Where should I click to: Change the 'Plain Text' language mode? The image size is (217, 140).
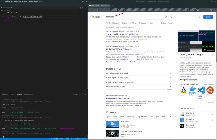coord(78,139)
